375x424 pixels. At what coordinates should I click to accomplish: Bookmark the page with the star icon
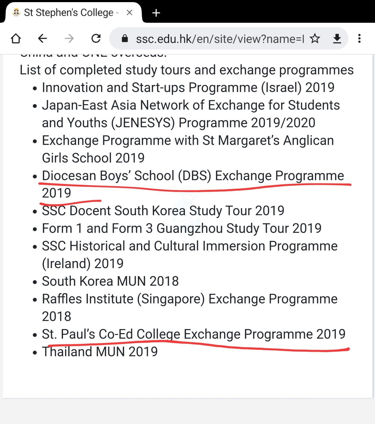[315, 39]
